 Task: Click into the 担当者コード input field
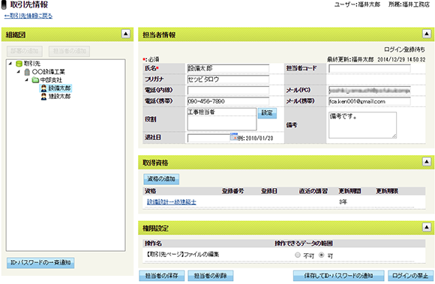370,68
